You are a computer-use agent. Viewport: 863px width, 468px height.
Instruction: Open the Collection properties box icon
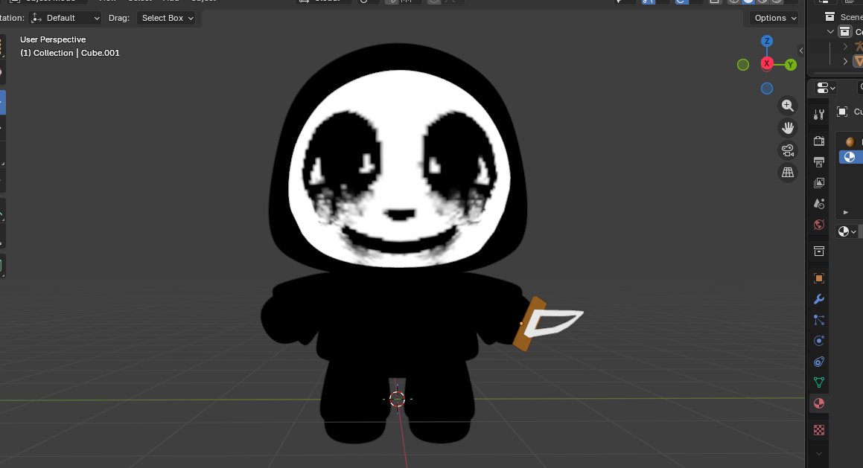[819, 251]
